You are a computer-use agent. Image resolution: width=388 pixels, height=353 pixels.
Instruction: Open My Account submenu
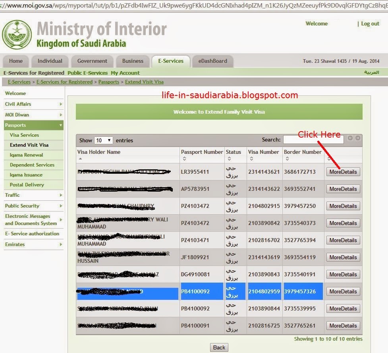[x=125, y=73]
